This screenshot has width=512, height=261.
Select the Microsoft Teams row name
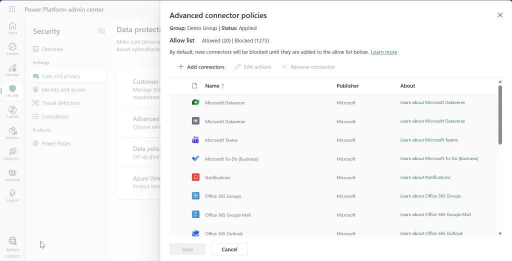tap(221, 140)
